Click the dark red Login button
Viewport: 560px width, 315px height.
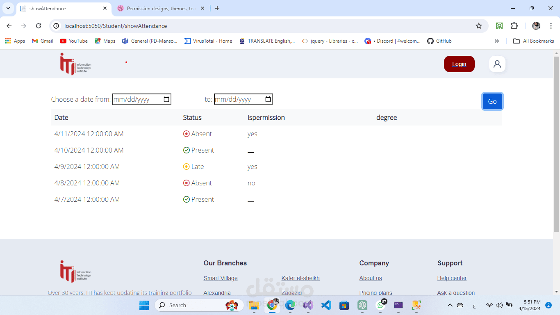click(x=459, y=64)
